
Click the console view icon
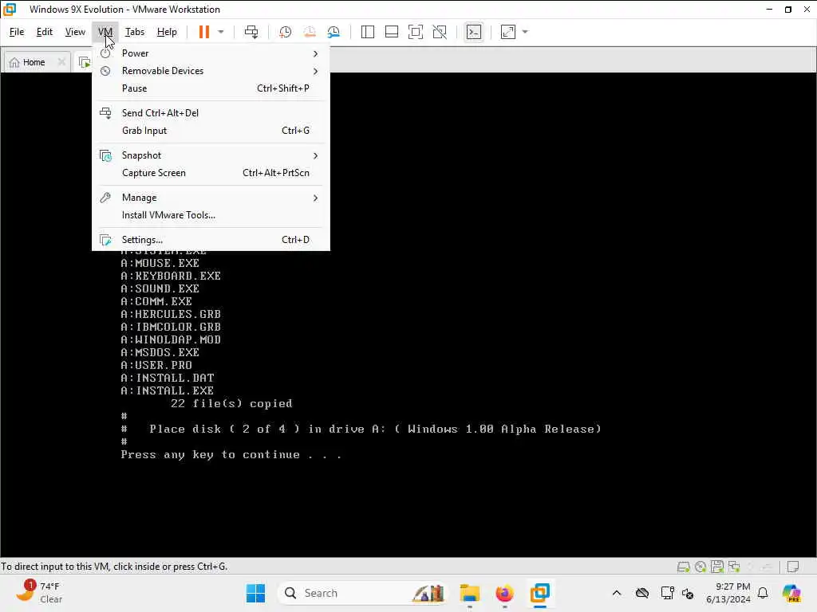point(473,32)
